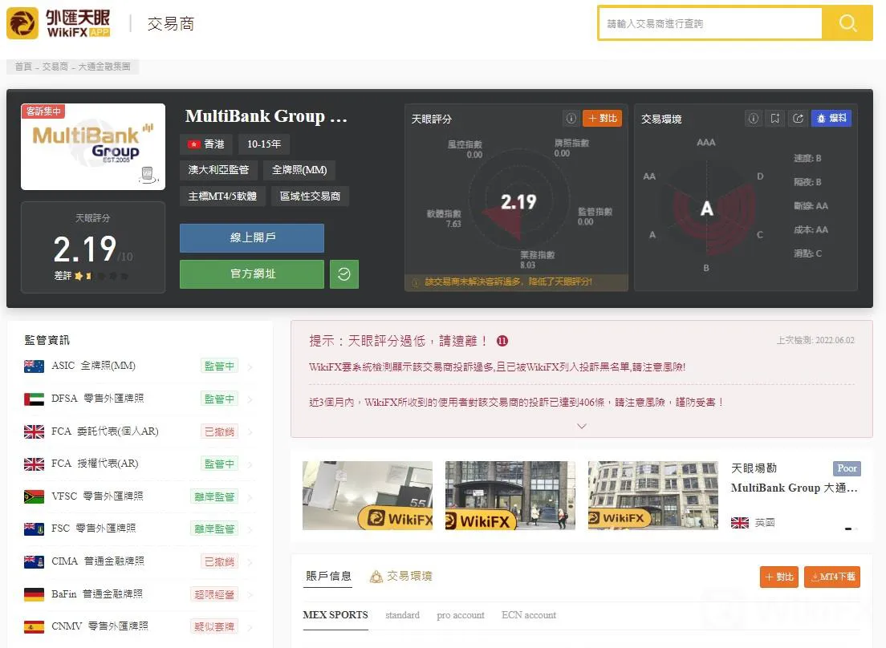
Task: Select the standard account tab
Action: pos(402,615)
